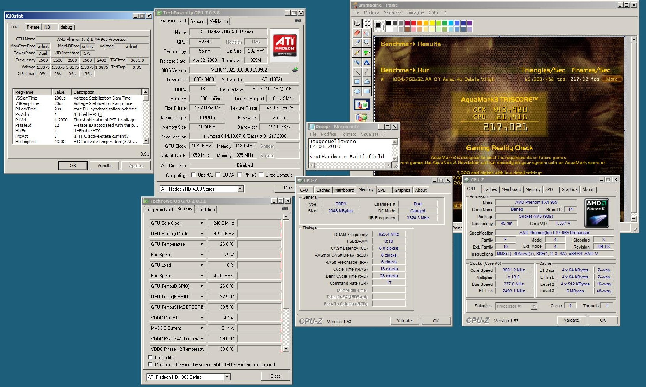Click Close in GPU-Z Sensors window
Viewport: 646px width, 387px height.
click(276, 376)
